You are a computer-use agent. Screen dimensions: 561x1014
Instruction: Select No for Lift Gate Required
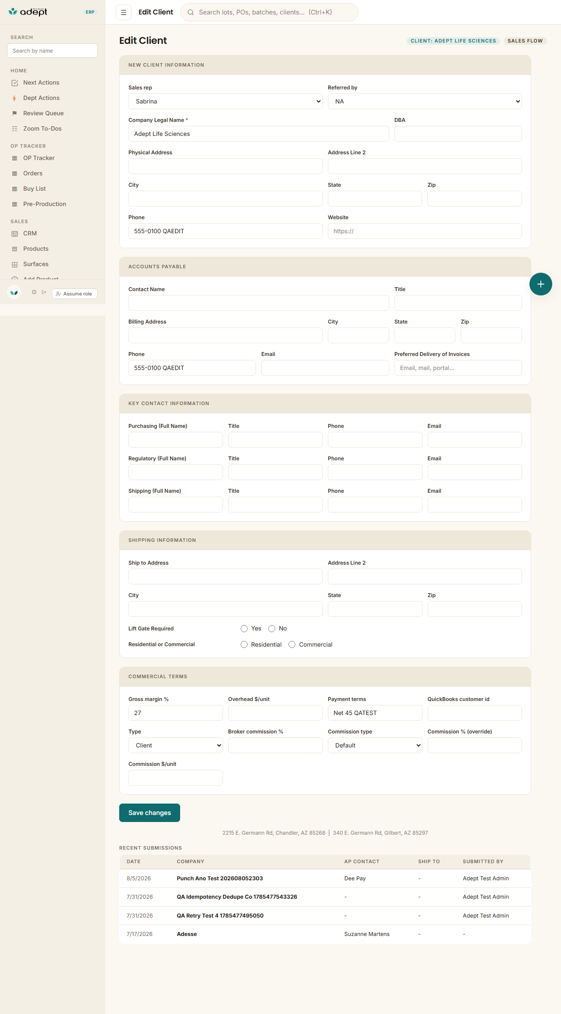(272, 629)
